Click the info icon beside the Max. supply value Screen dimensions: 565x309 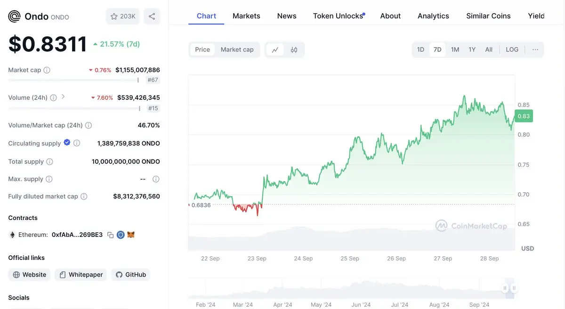point(156,179)
